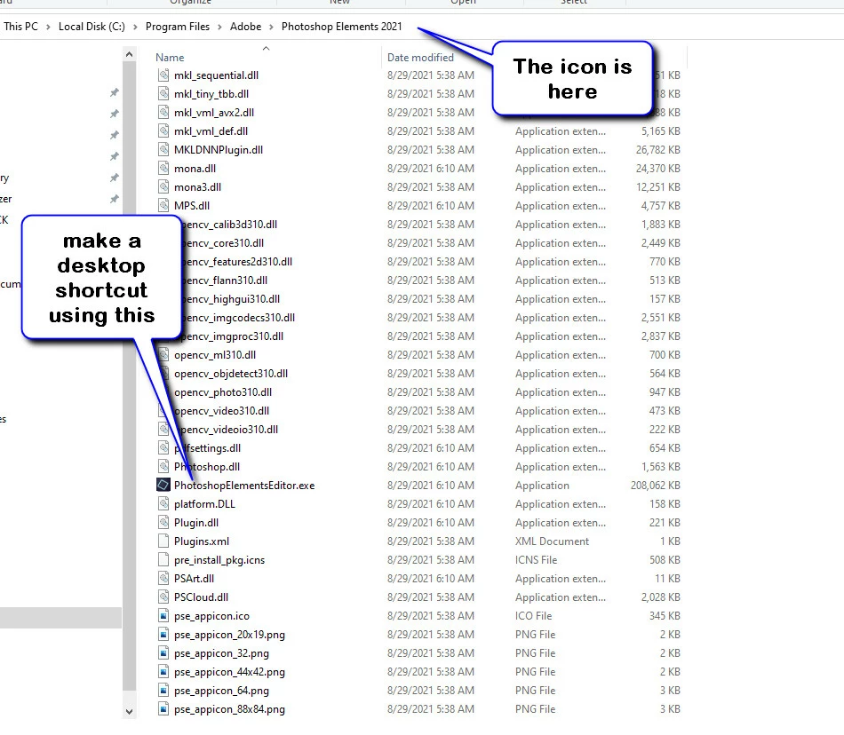The height and width of the screenshot is (735, 844).
Task: Expand the breadcrumb chevron after Program Files
Action: [x=219, y=27]
